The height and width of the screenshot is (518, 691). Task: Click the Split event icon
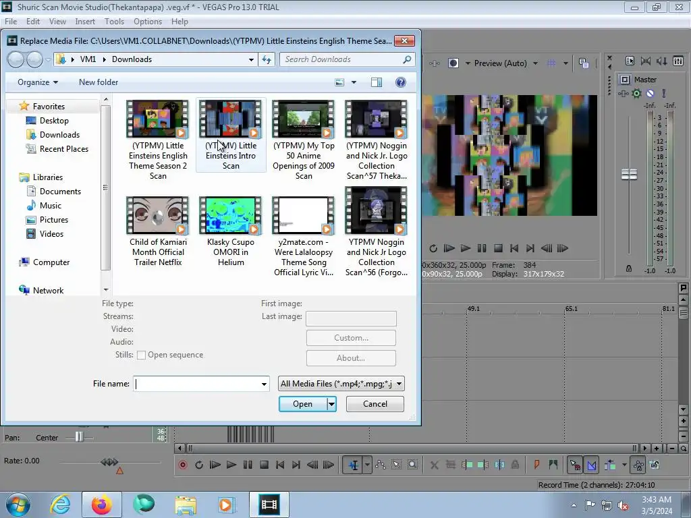499,465
